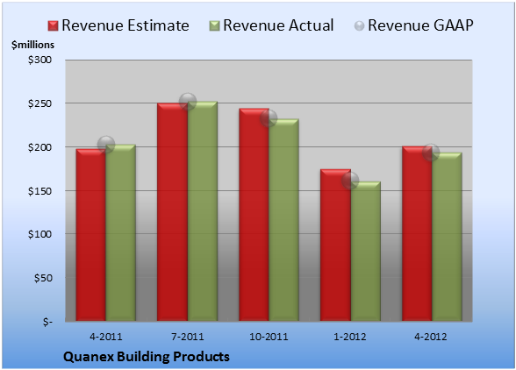Select the "Revenue GAAP" legend label
The height and width of the screenshot is (370, 516).
pos(420,25)
